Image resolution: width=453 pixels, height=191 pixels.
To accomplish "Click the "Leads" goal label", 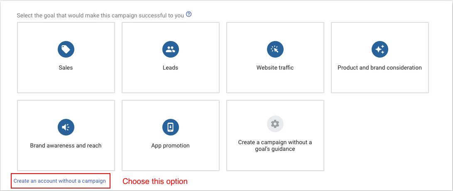I will [170, 68].
